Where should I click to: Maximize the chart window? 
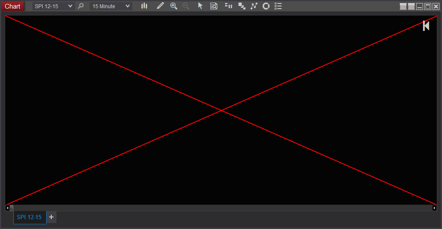click(x=428, y=6)
